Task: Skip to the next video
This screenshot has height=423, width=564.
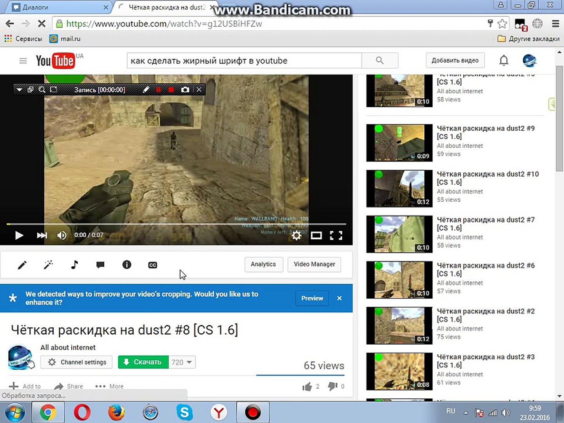Action: click(42, 235)
